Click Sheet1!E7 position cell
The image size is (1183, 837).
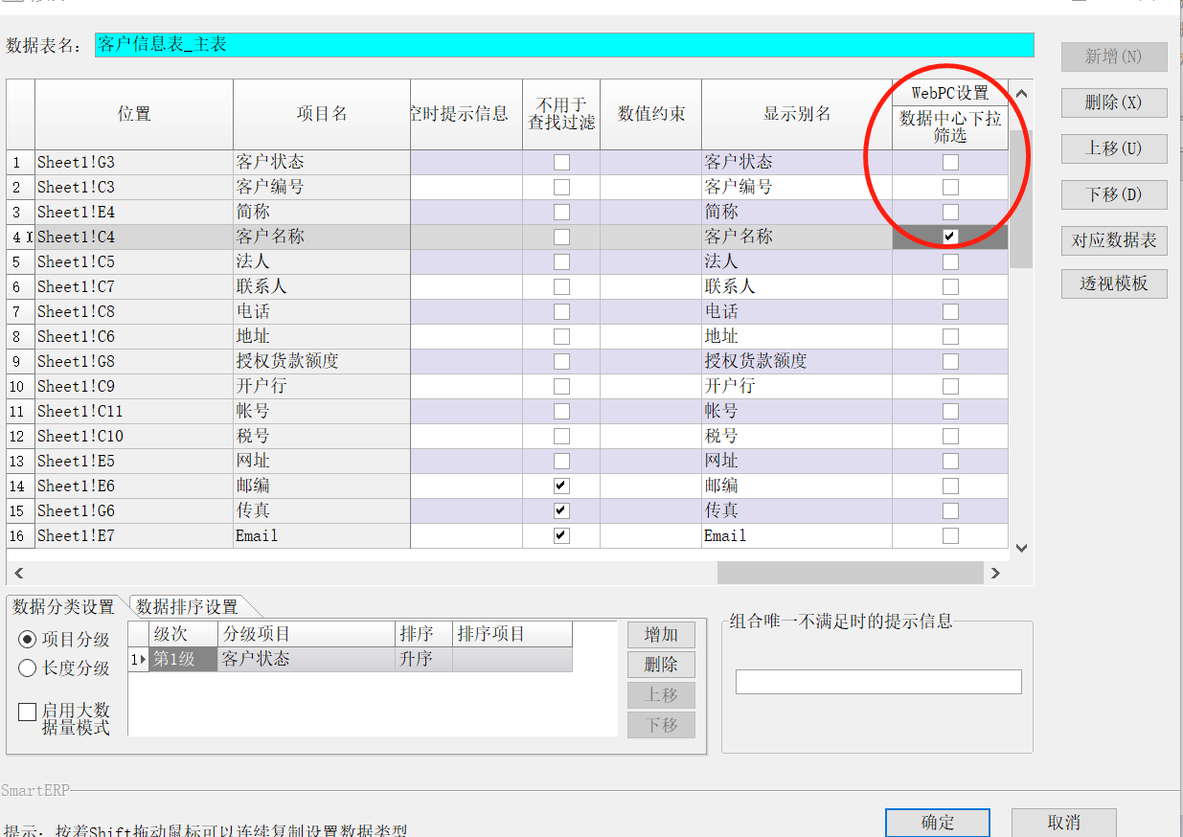134,535
